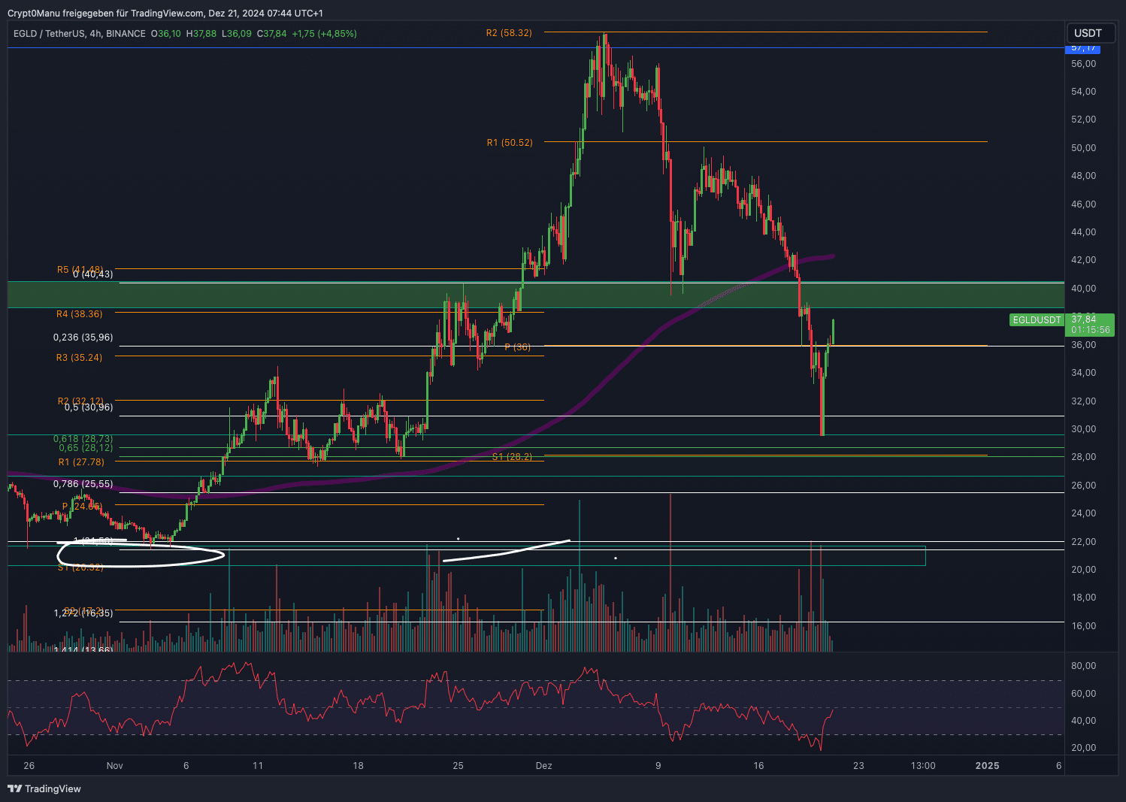The width and height of the screenshot is (1126, 802).
Task: Click 56,00 on the price axis
Action: [x=1084, y=64]
